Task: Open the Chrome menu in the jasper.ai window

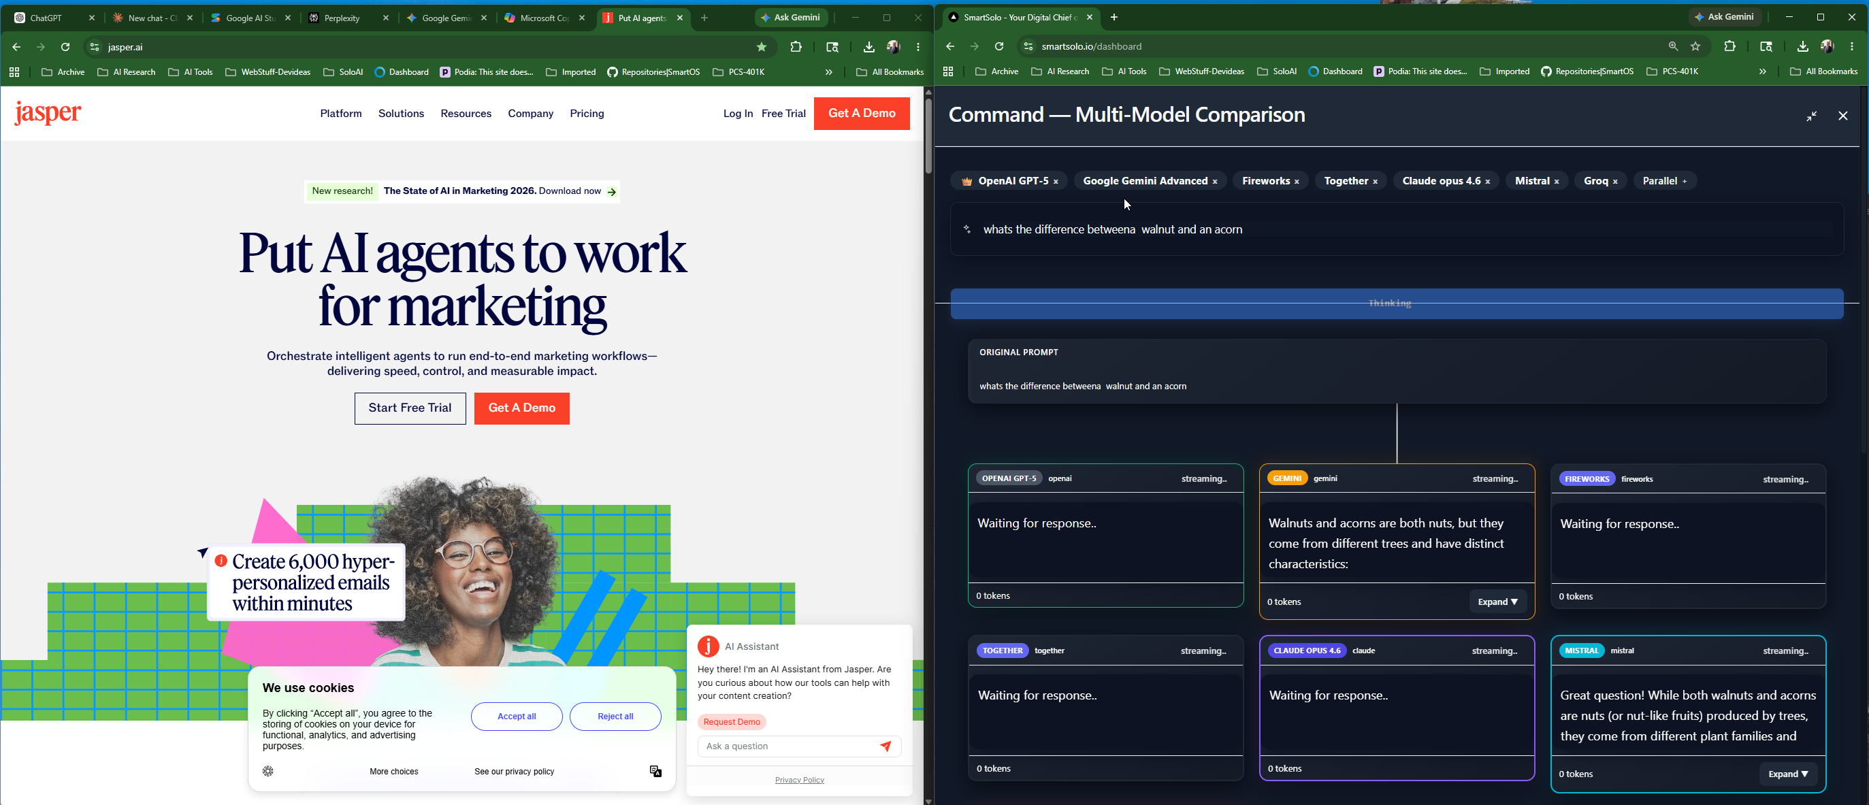Action: click(x=919, y=47)
